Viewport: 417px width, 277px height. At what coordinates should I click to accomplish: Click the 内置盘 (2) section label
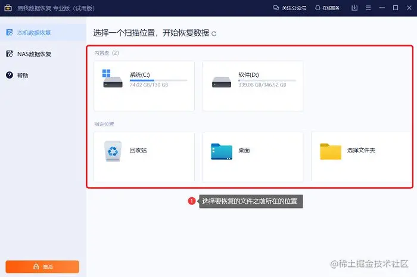point(107,53)
